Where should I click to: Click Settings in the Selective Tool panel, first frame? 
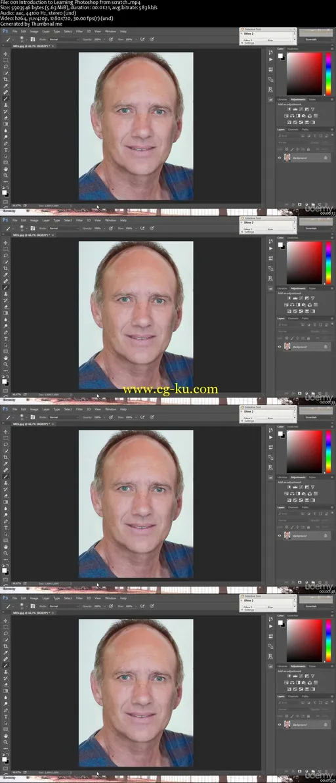click(x=249, y=43)
